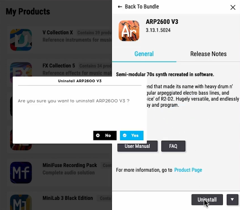Image resolution: width=240 pixels, height=210 pixels.
Task: Expand the dropdown arrow beside Uninstall
Action: pos(232,199)
